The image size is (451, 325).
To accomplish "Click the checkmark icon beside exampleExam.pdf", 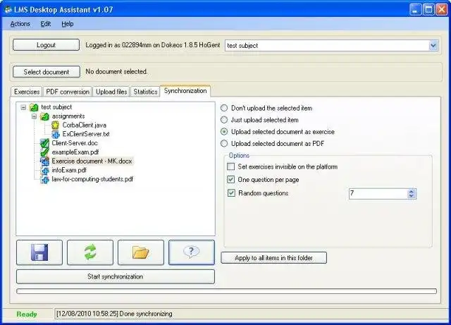I will [x=44, y=152].
